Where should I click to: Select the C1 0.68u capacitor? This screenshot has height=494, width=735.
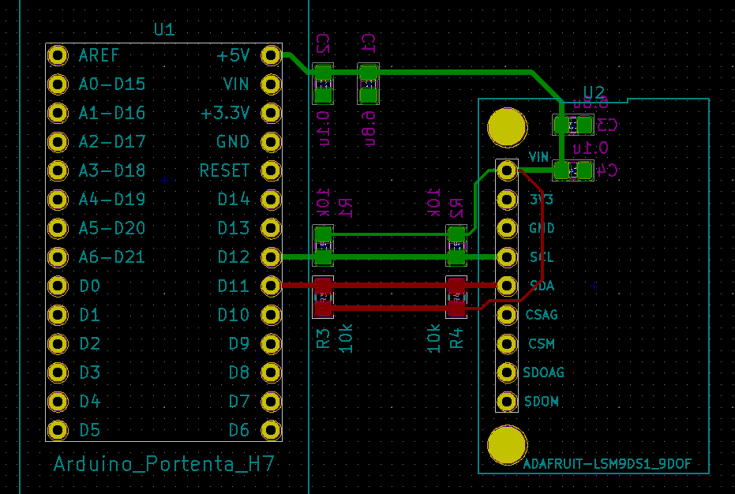point(369,83)
